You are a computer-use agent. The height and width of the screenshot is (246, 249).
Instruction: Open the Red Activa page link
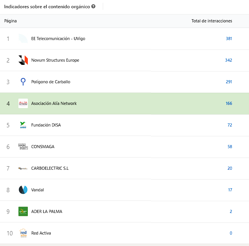(41, 233)
